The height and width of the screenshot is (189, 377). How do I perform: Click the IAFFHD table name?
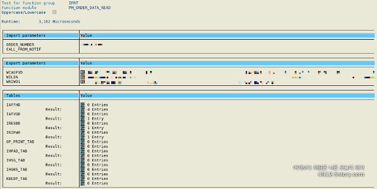click(13, 105)
